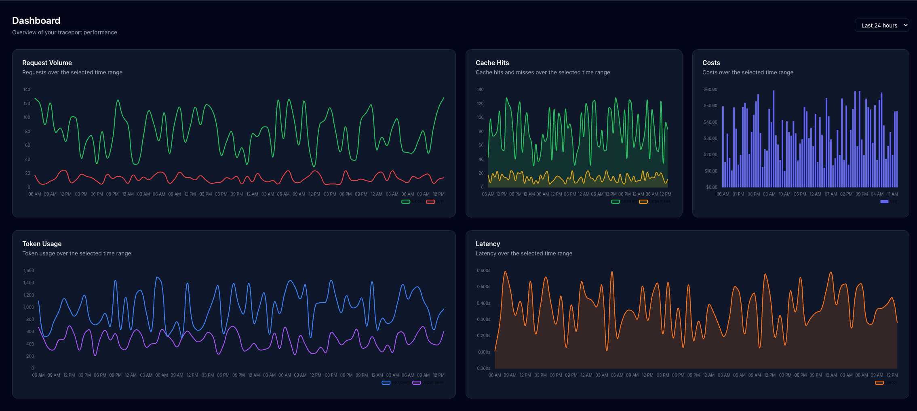Toggle the Success series in Request Volume legend
917x411 pixels.
[x=413, y=201]
